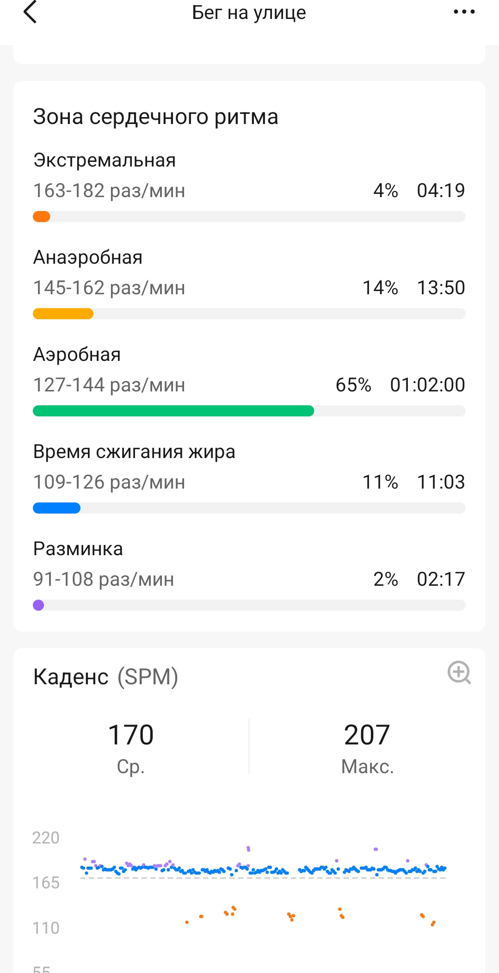Tap the 'Каденс (SPM)' chart heading
The width and height of the screenshot is (499, 973).
click(105, 677)
